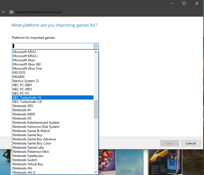Select Nintendo Satellaview platform
This screenshot has height=175, width=204.
click(x=53, y=156)
